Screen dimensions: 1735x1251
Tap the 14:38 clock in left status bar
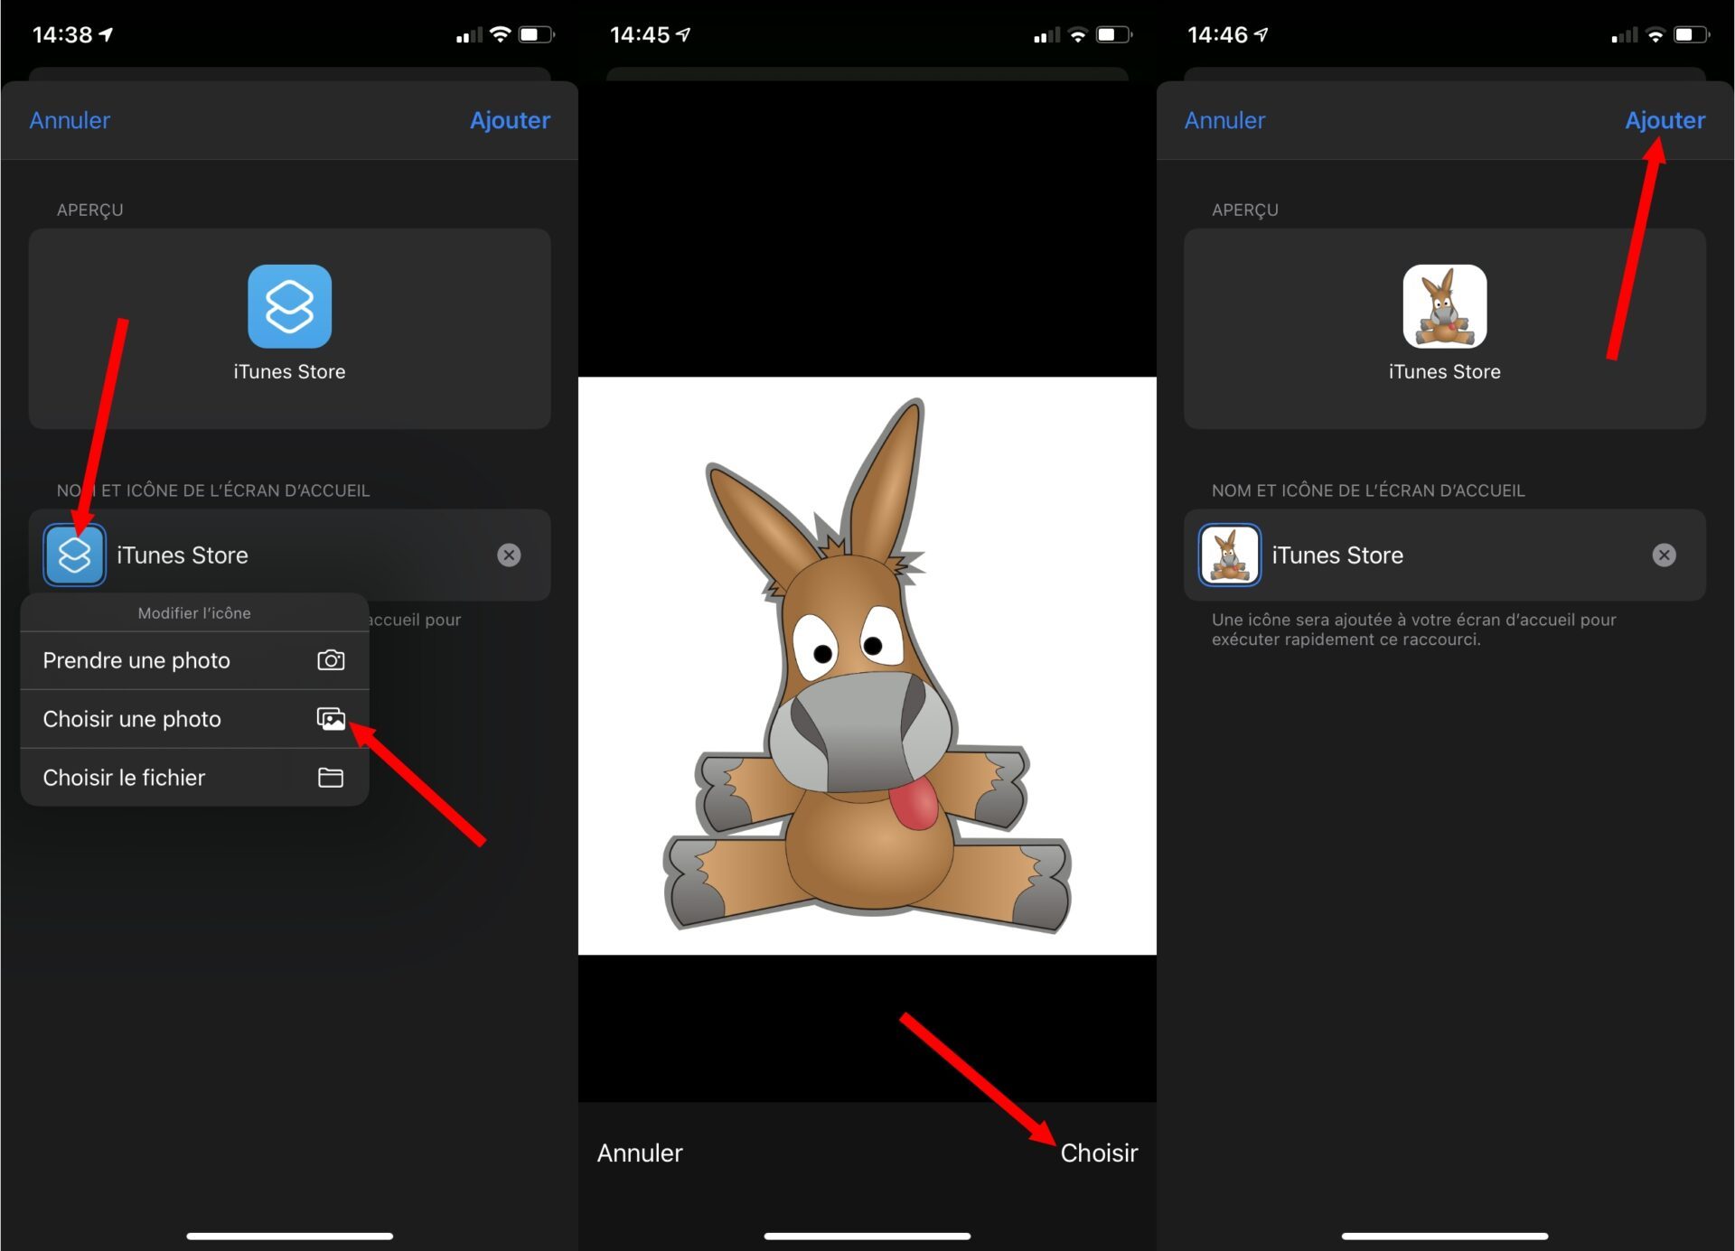click(62, 34)
